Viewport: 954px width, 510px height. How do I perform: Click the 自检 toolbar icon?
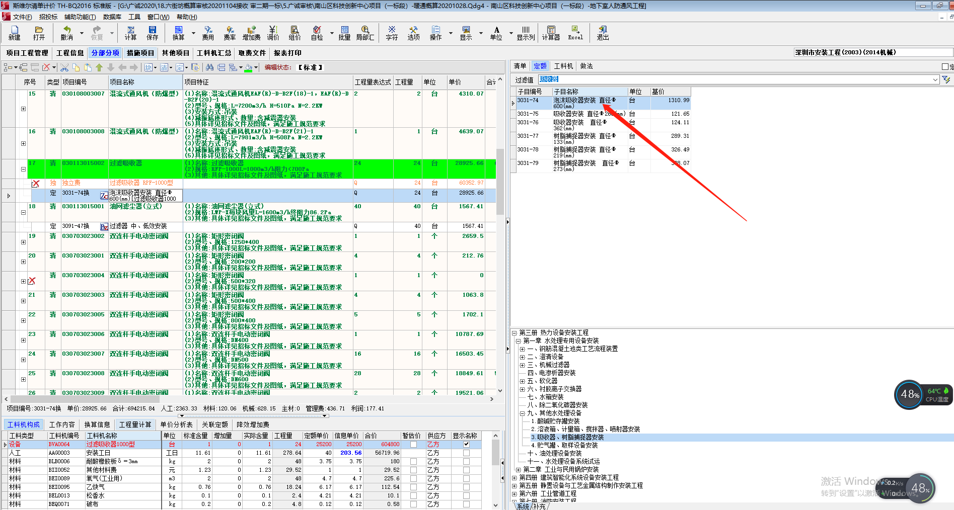[317, 33]
